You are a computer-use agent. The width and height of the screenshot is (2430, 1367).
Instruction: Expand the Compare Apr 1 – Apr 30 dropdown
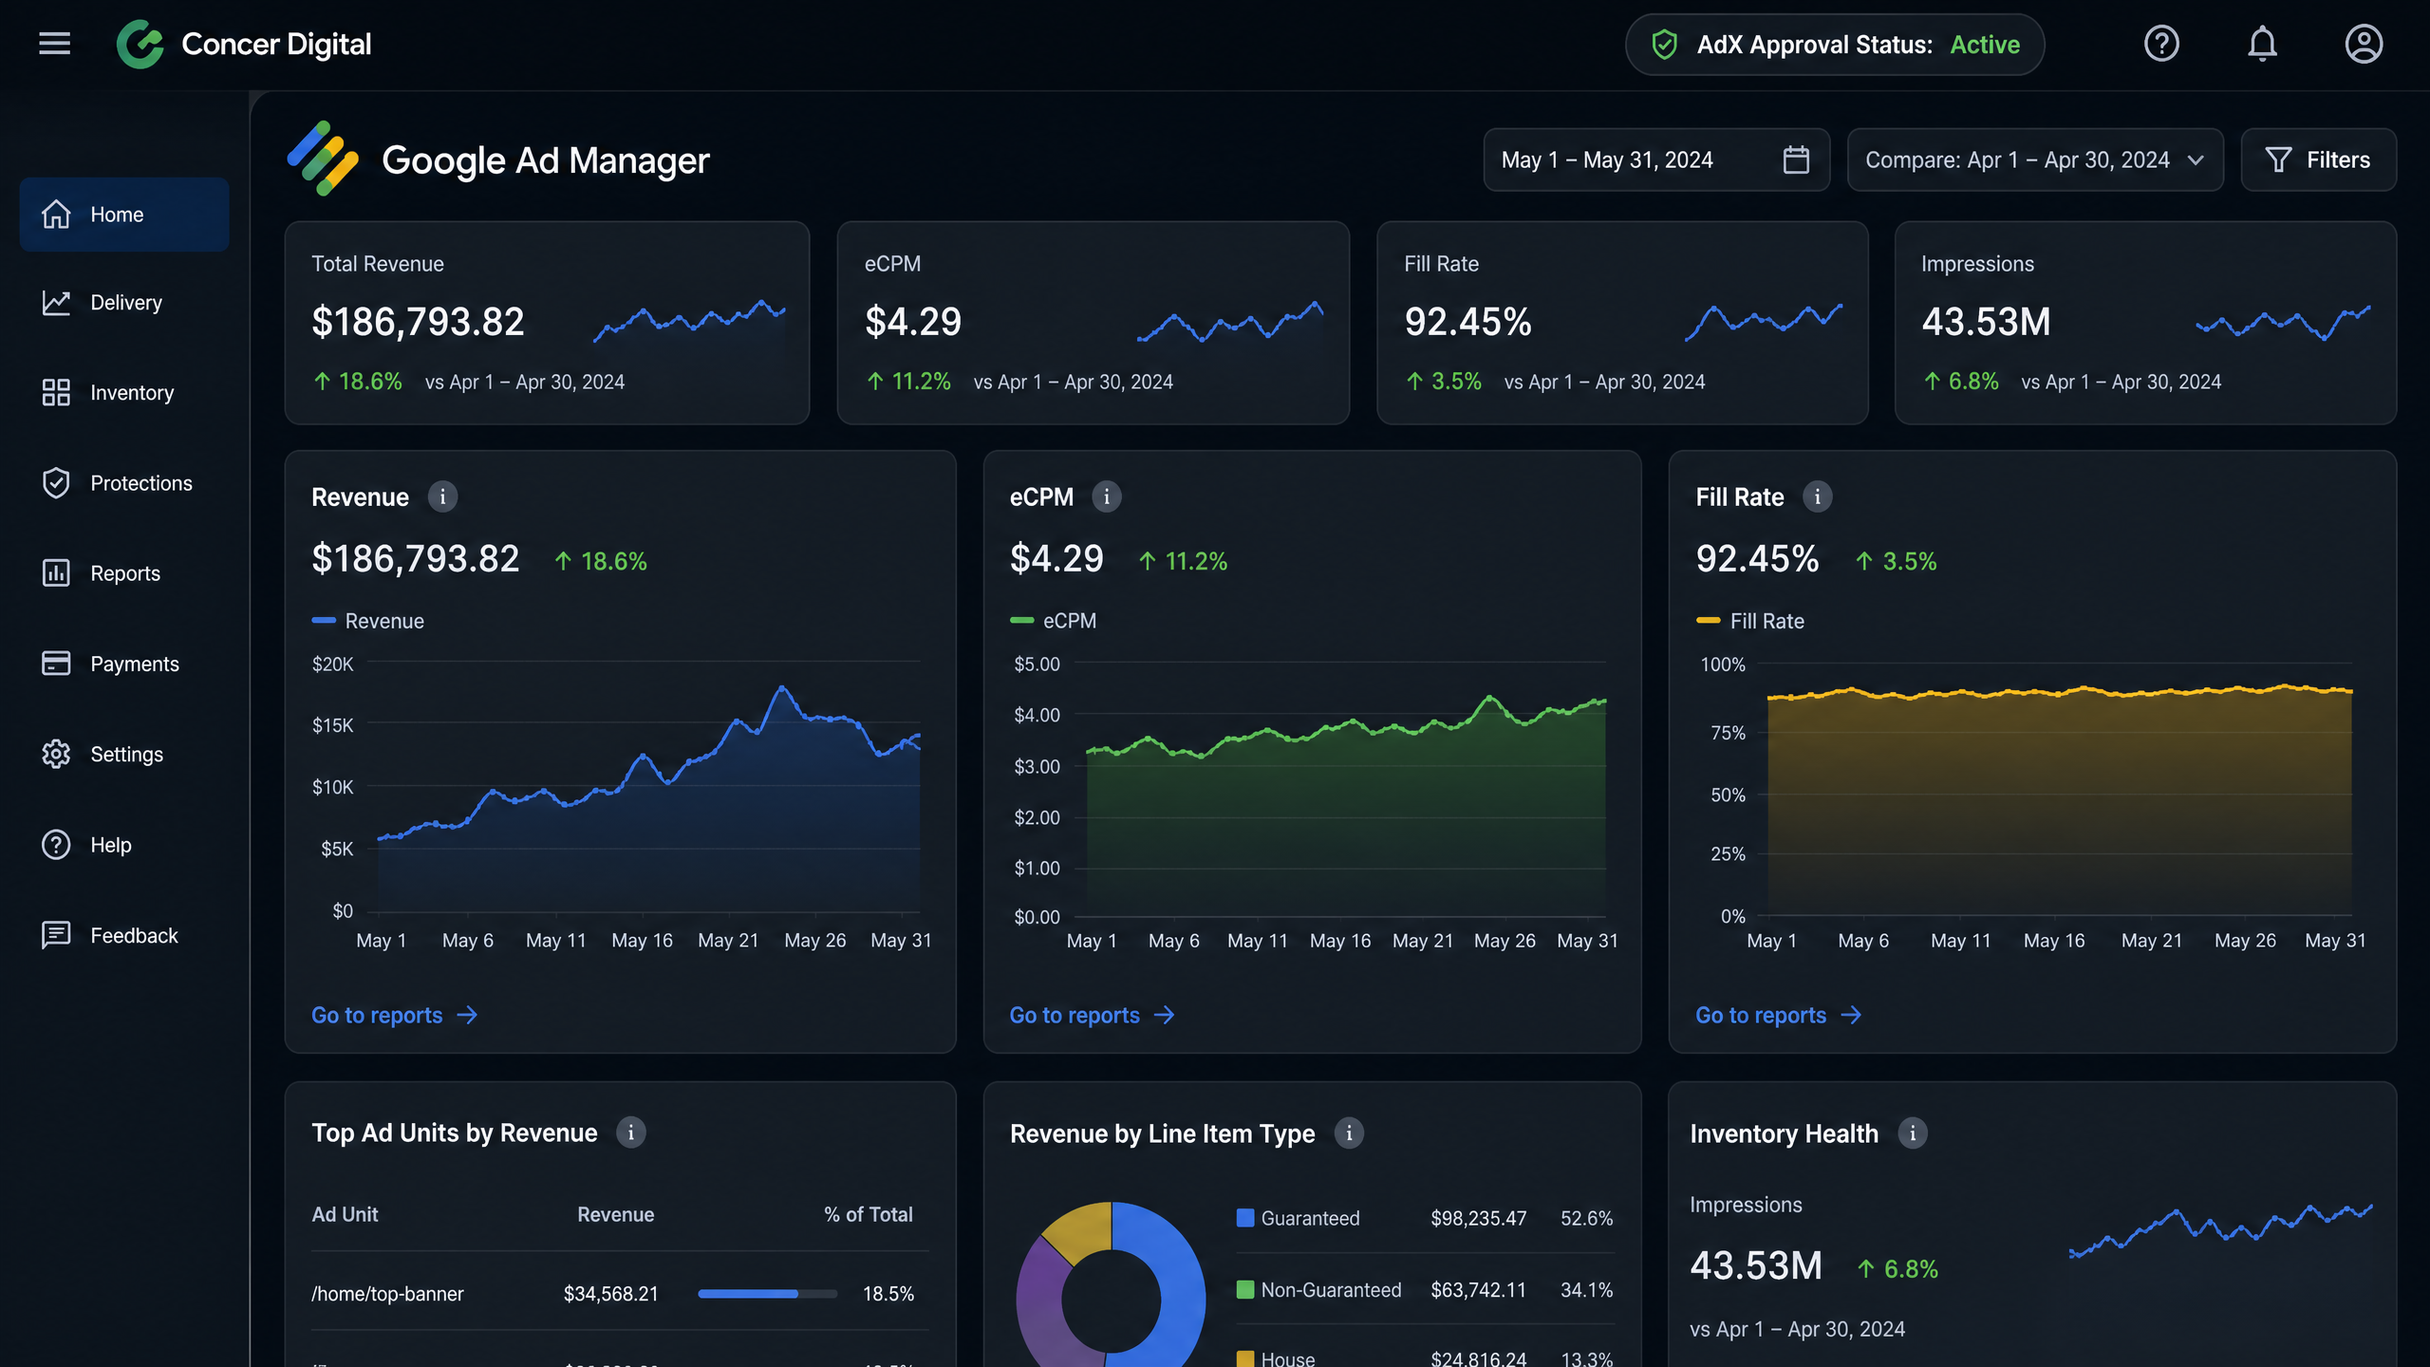point(2035,159)
